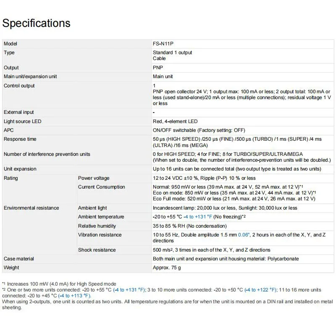Click the Approx. 75 g weight value
This screenshot has height=336, width=336.
tap(167, 268)
